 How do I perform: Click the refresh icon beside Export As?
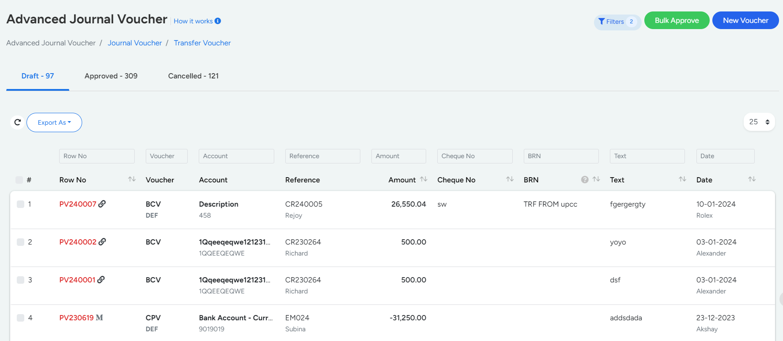tap(18, 122)
